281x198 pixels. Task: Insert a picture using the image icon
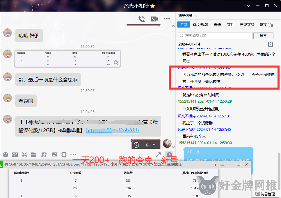[54, 155]
